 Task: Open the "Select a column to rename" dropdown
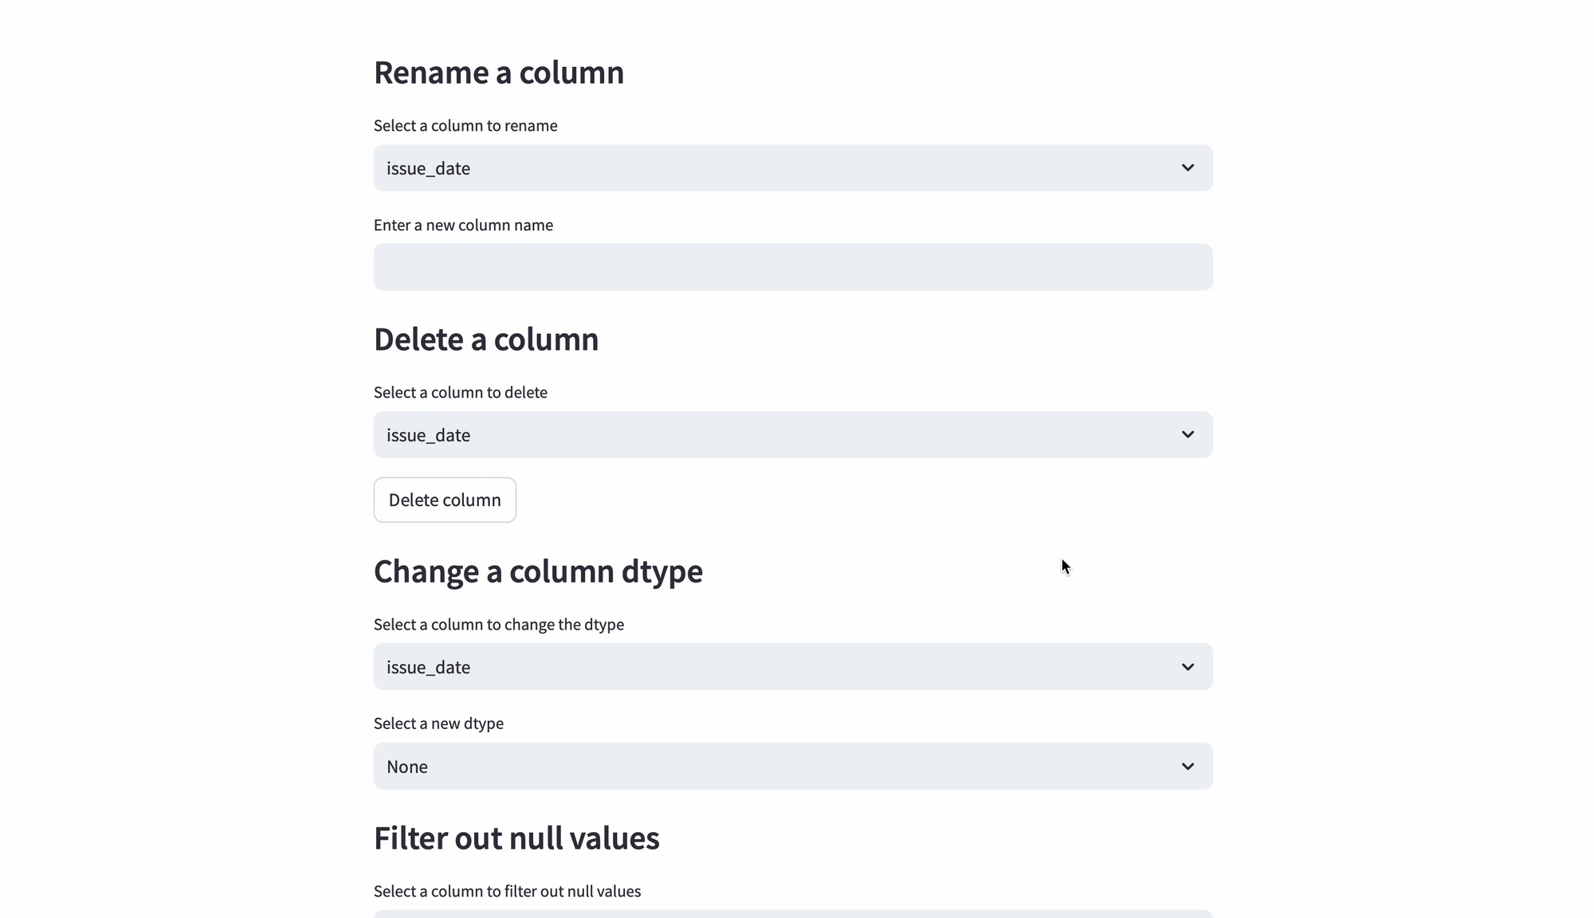(793, 168)
